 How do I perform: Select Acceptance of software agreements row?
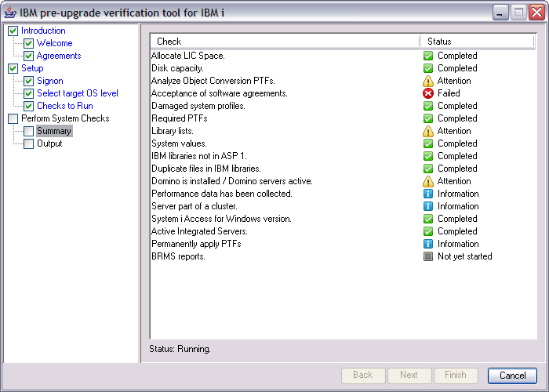[x=220, y=93]
